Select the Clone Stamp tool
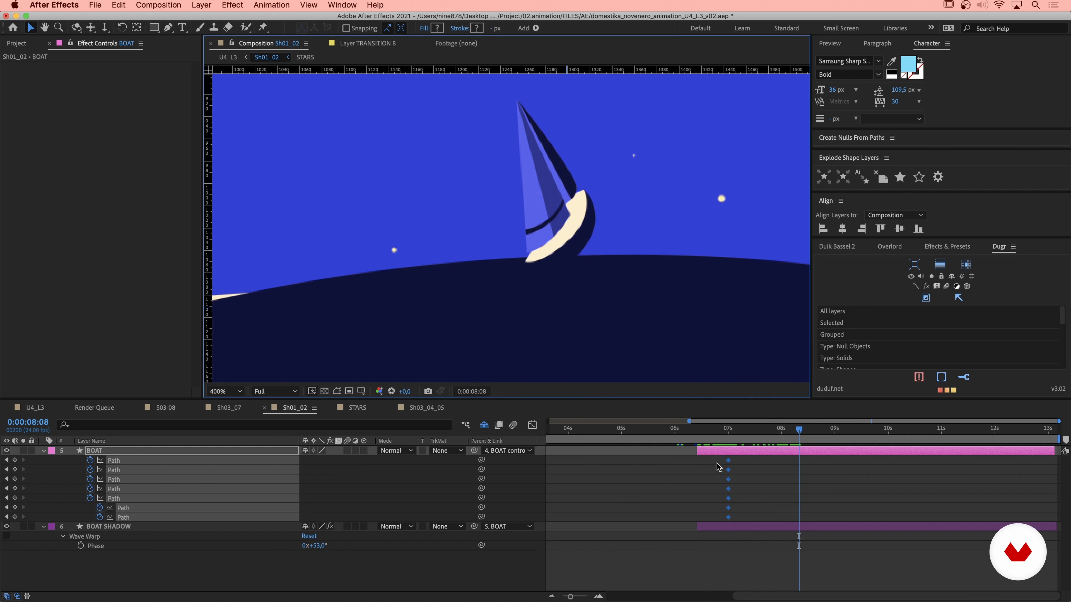Image resolution: width=1071 pixels, height=602 pixels. point(214,28)
